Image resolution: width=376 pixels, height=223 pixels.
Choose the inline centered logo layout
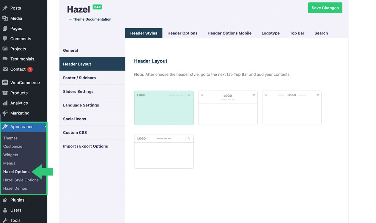click(292, 108)
